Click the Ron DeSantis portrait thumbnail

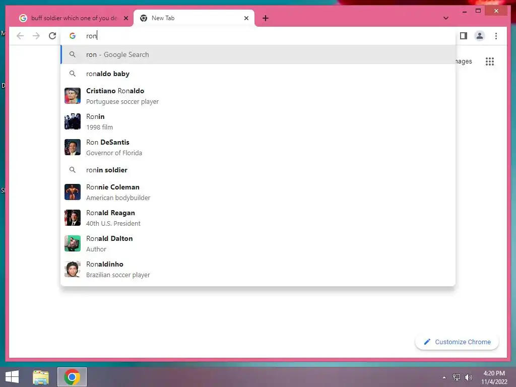tap(73, 147)
